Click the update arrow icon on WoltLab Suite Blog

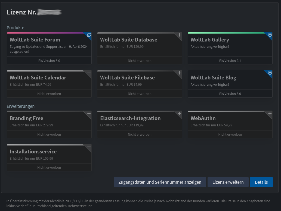coord(270,73)
